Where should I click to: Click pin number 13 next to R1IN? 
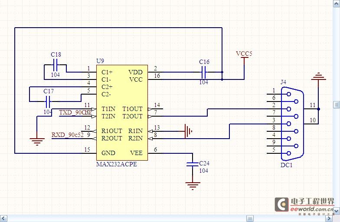point(157,127)
